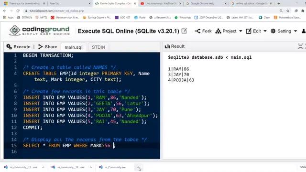Viewport: 306px width, 172px height.
Task: Click the COMMIT; line
Action: [x=33, y=128]
